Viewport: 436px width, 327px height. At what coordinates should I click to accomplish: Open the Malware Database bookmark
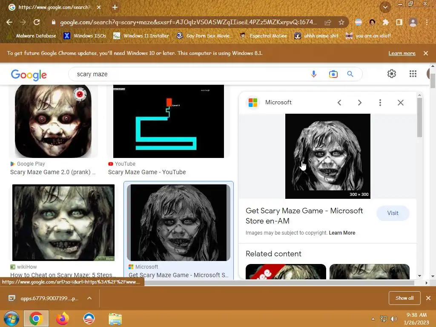[33, 36]
